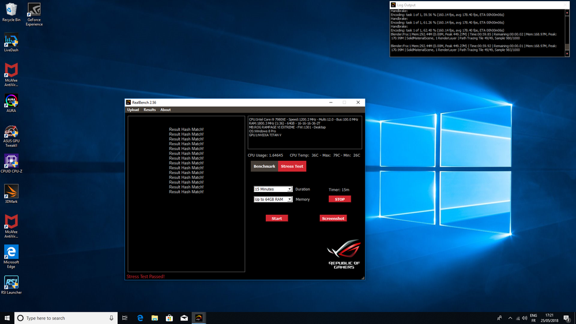This screenshot has height=324, width=576.
Task: Select the Microsoft Edge desktop icon
Action: tap(11, 257)
